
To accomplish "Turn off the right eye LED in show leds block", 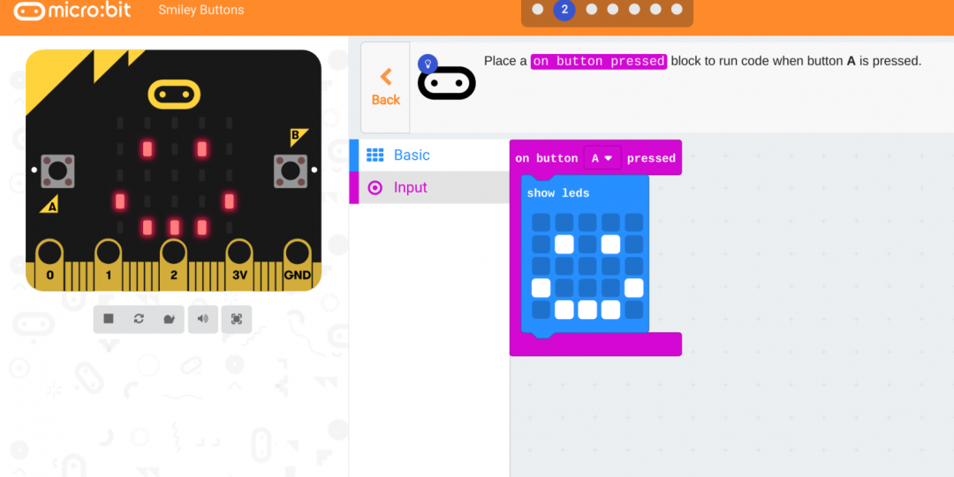I will pyautogui.click(x=610, y=245).
